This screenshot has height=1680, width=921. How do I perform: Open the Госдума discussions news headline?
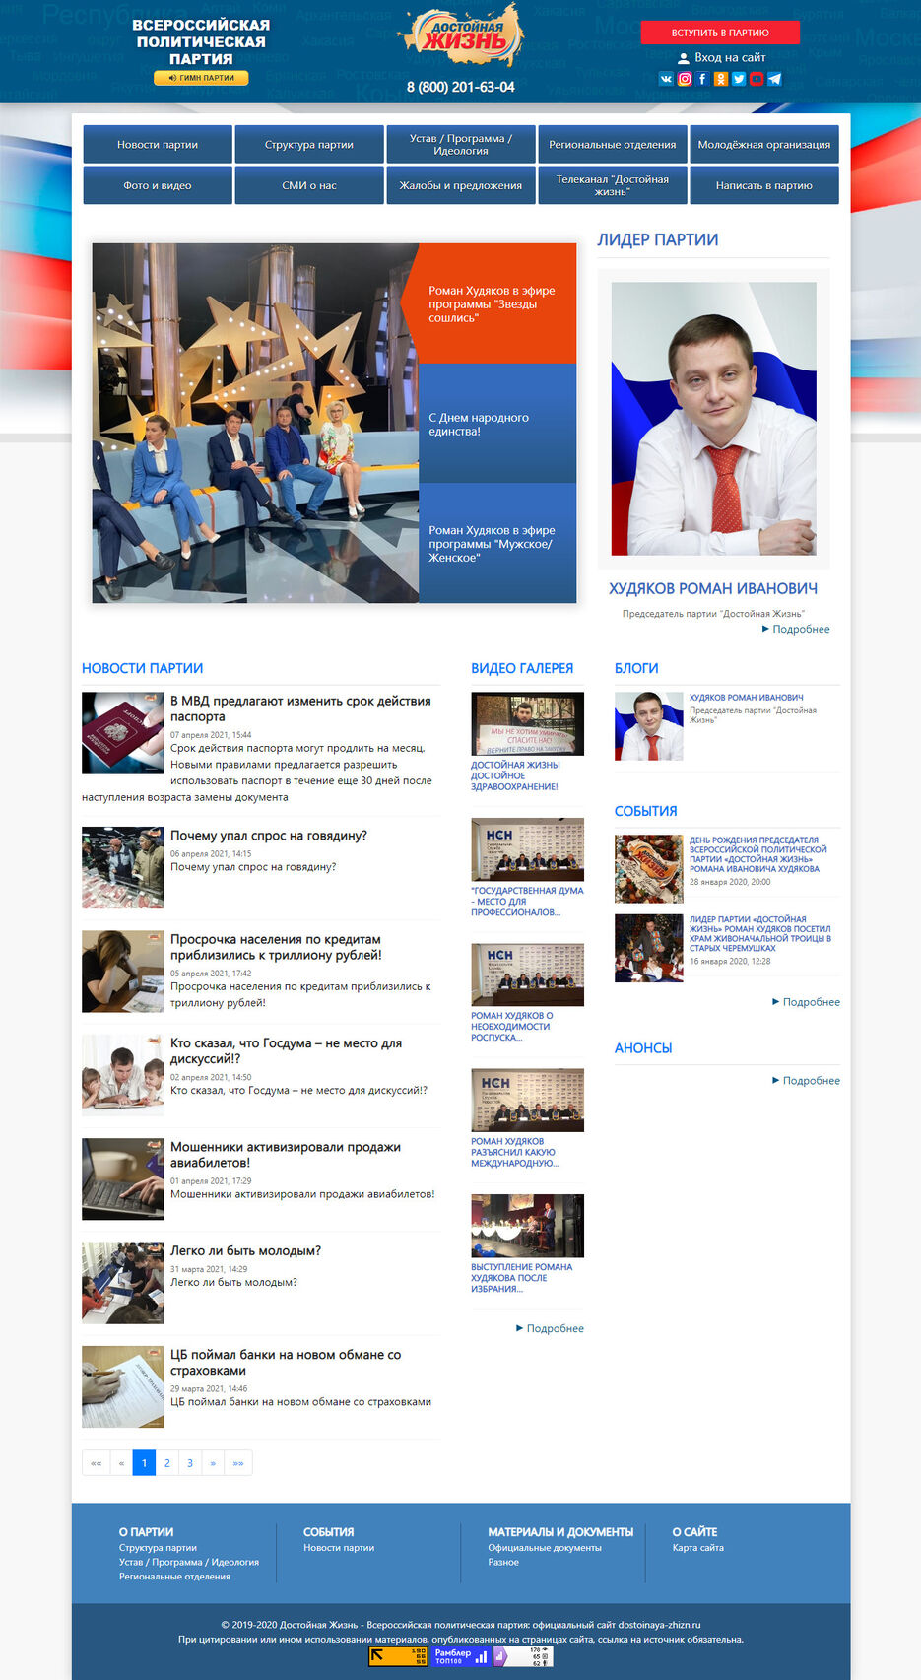(286, 1050)
